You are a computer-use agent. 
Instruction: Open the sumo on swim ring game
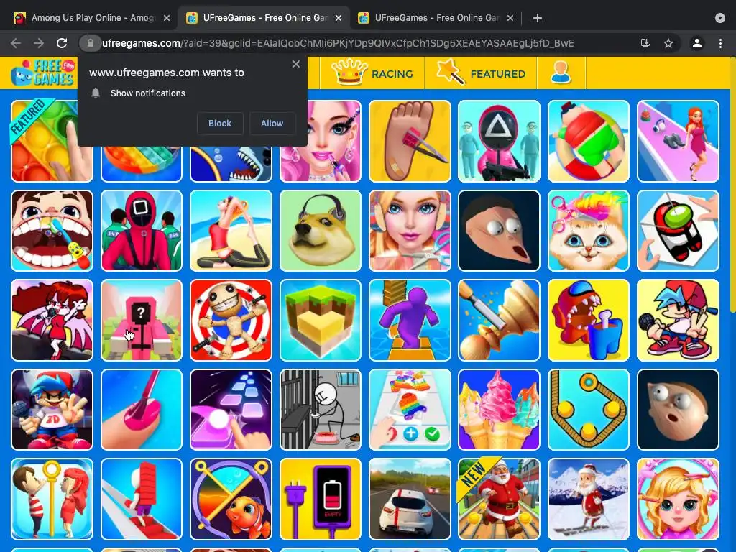coord(589,141)
